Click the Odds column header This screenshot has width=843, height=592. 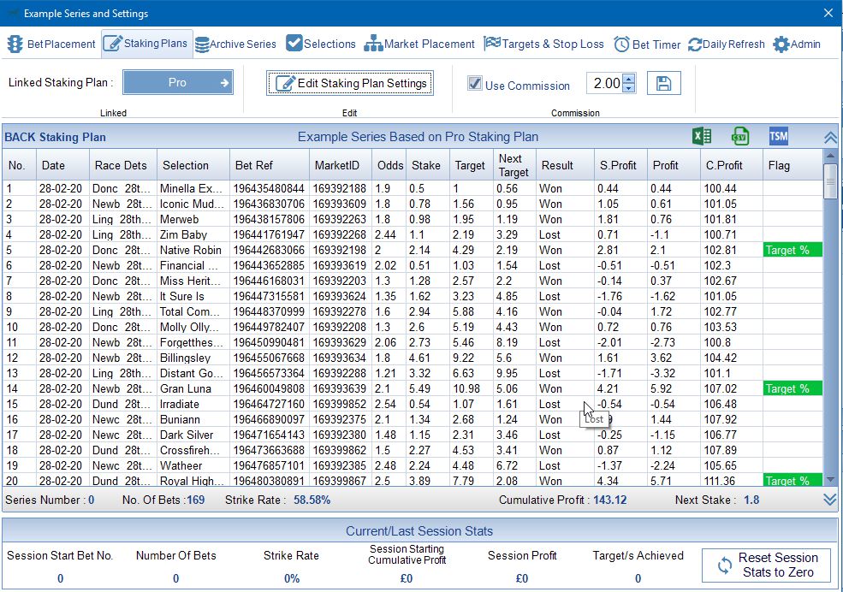tap(389, 165)
